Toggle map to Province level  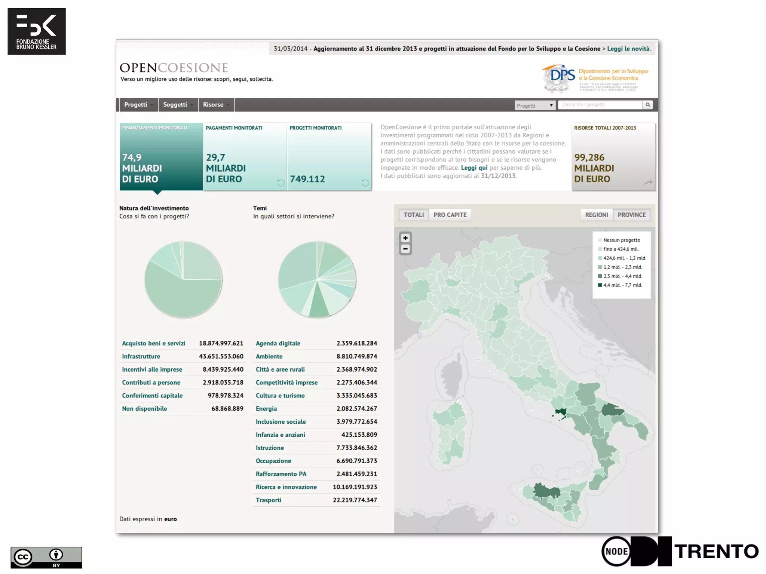pos(631,215)
